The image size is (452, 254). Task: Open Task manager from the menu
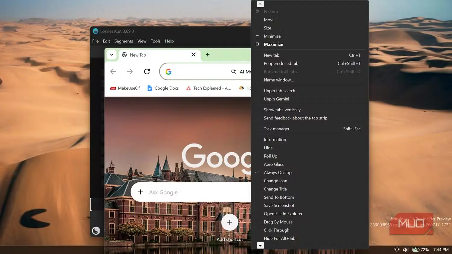coord(310,129)
